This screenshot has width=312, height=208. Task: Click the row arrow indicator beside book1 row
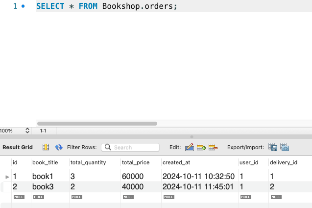click(7, 177)
